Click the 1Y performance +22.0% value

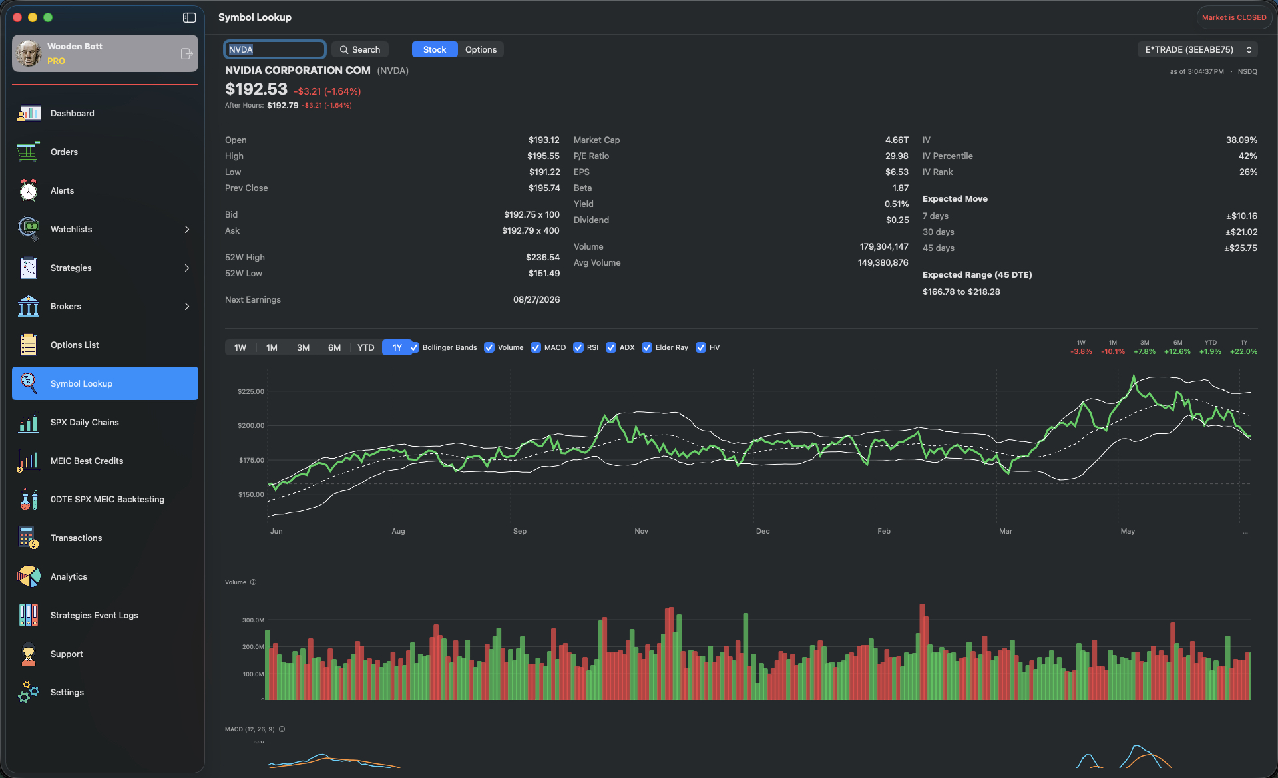[x=1243, y=351]
